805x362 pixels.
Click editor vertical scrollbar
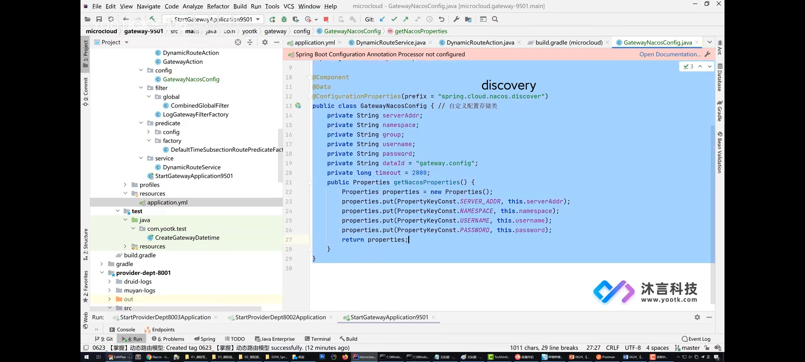pos(712,215)
